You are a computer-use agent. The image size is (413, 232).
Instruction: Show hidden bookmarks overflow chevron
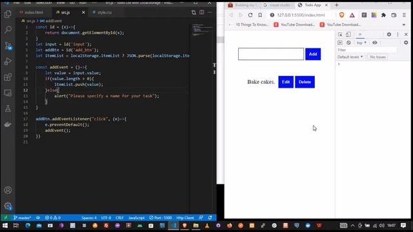click(x=404, y=24)
